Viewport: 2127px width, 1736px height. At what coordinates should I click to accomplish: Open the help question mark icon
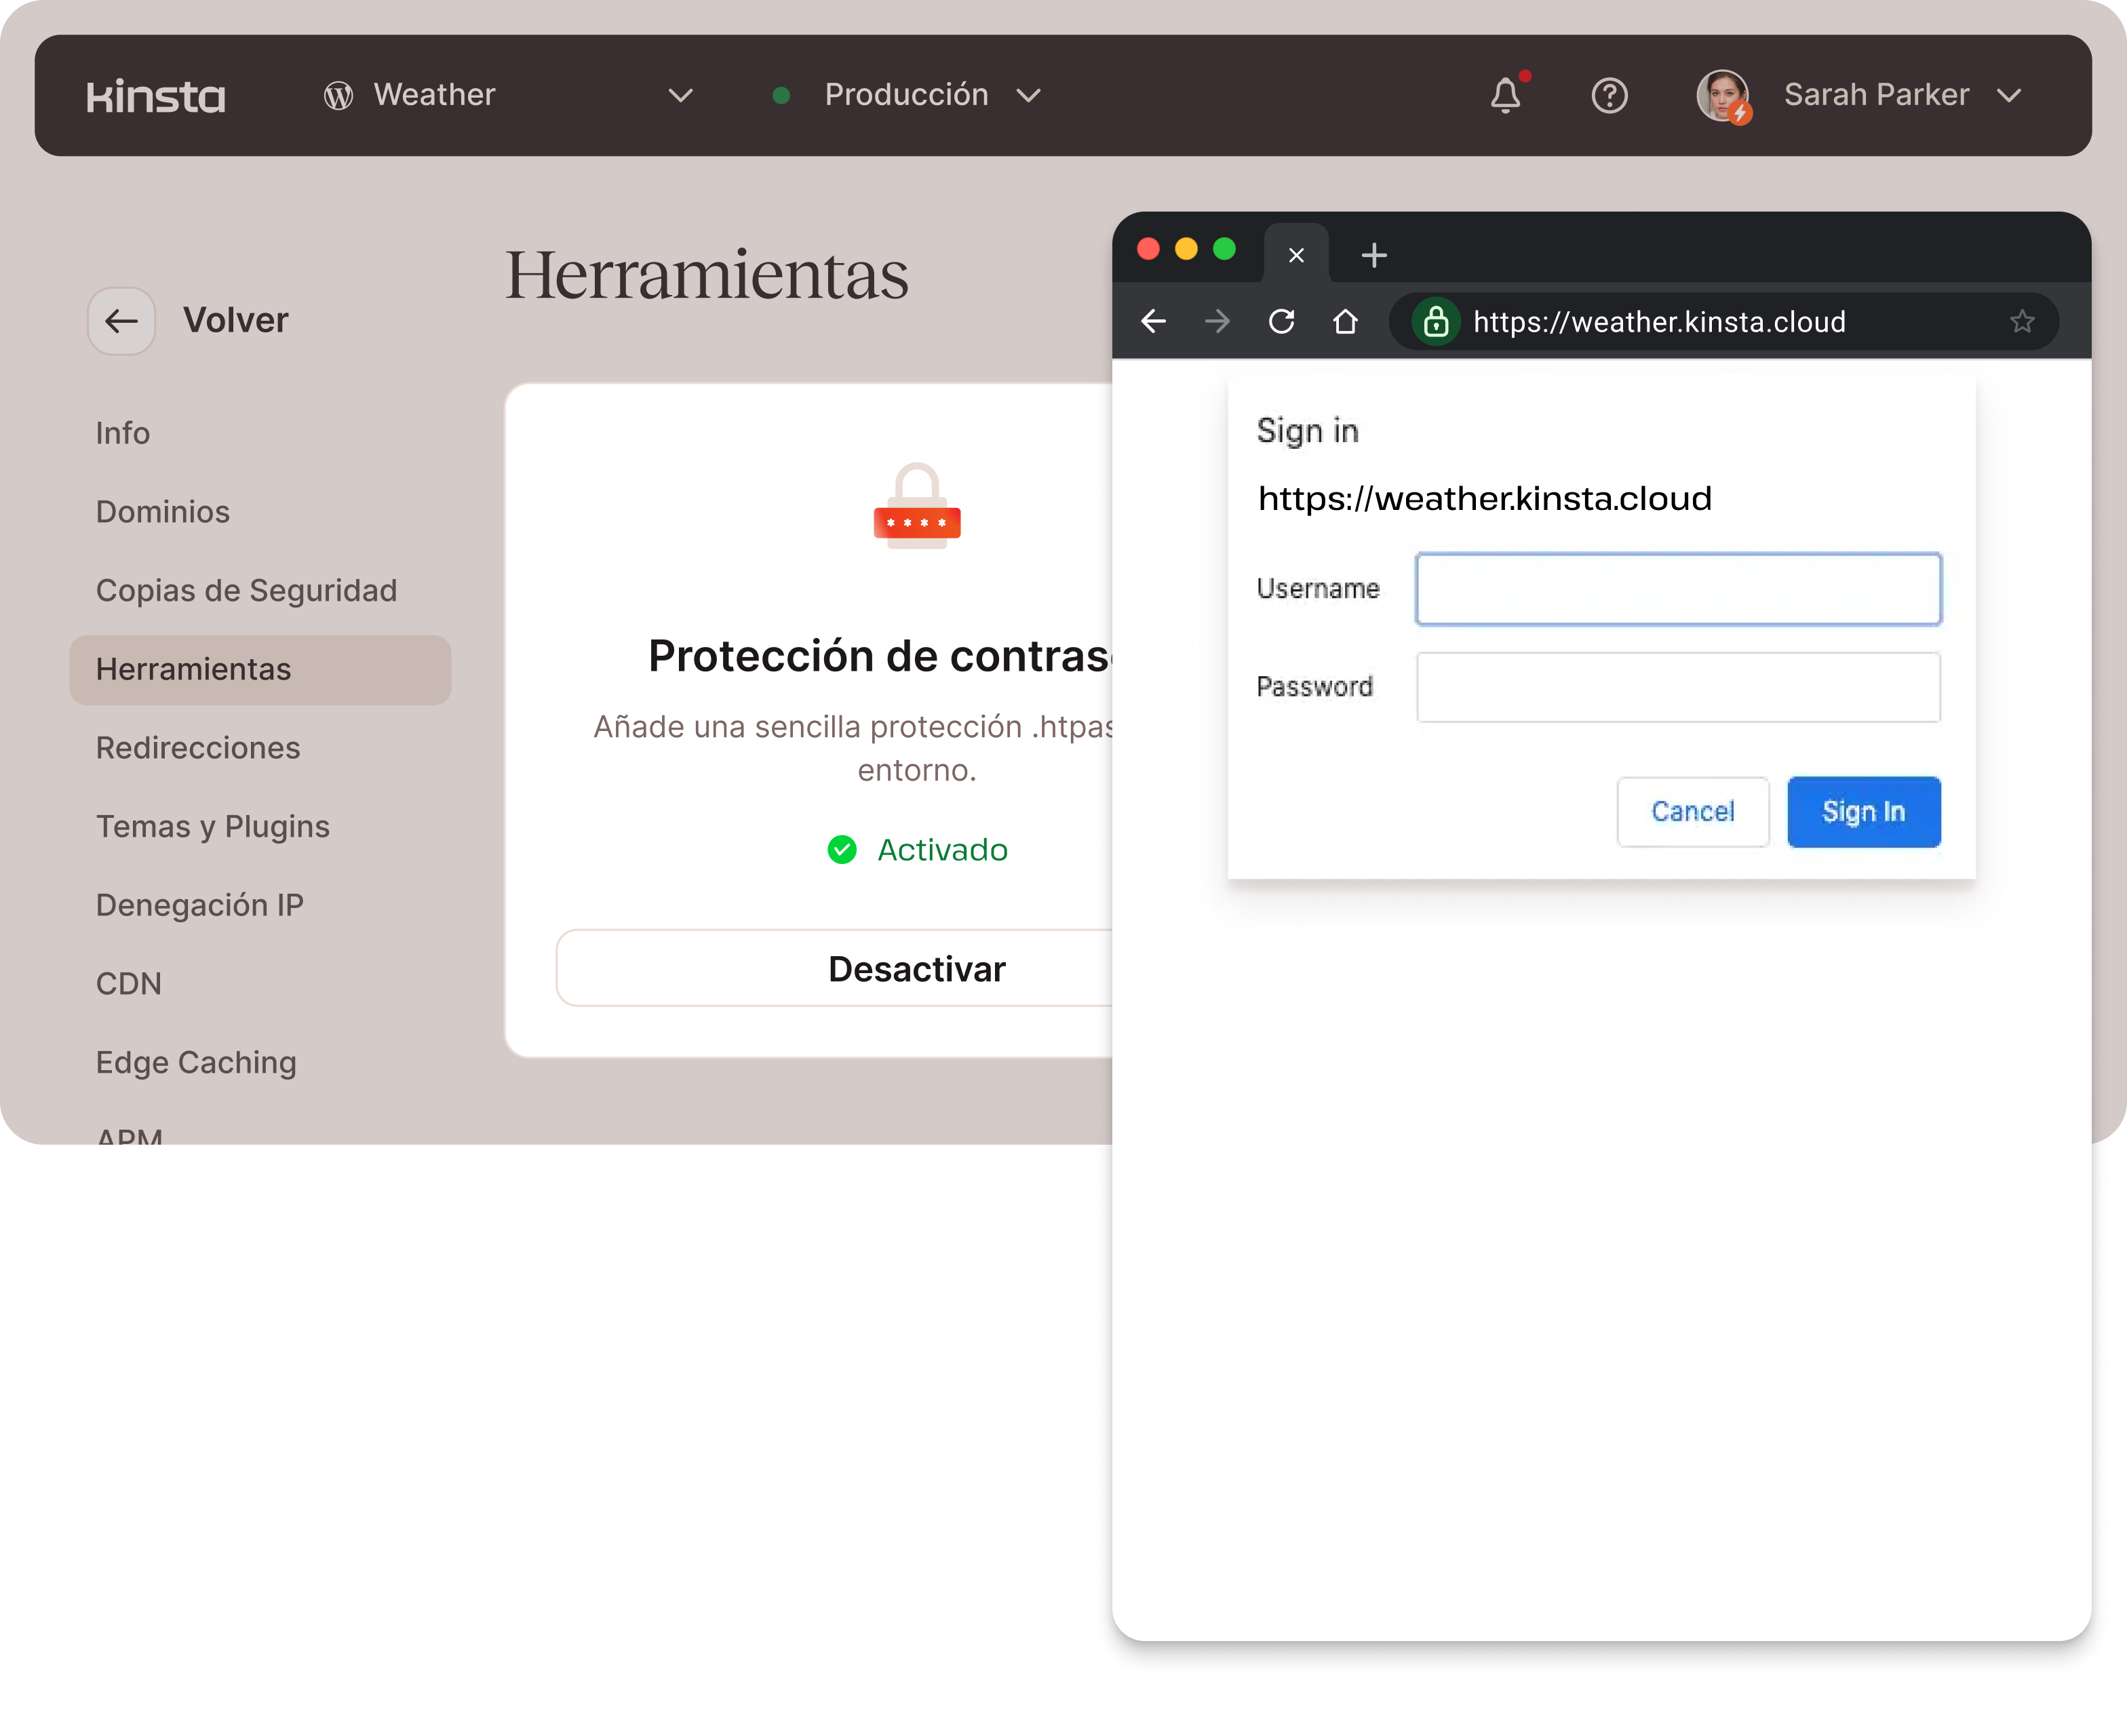[x=1609, y=96]
